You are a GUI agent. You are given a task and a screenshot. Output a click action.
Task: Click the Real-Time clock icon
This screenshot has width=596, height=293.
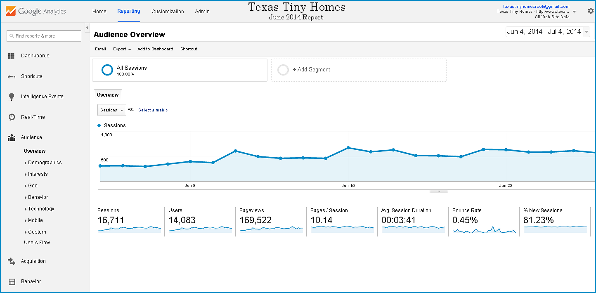(x=12, y=117)
